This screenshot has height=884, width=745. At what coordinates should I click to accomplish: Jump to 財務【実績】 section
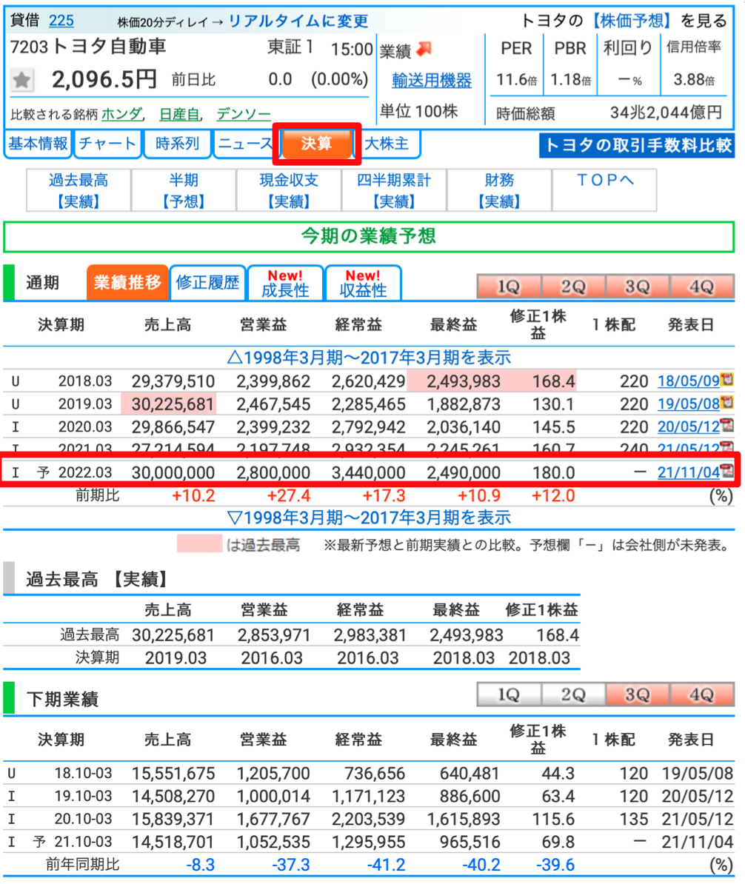(499, 190)
